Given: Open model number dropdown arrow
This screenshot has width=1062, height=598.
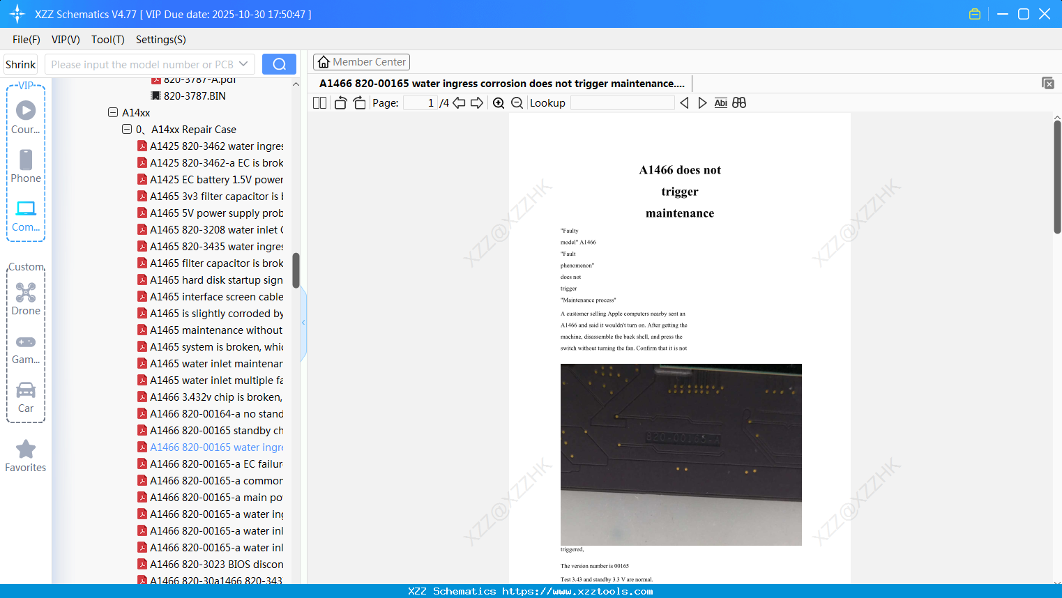Looking at the screenshot, I should coord(243,64).
